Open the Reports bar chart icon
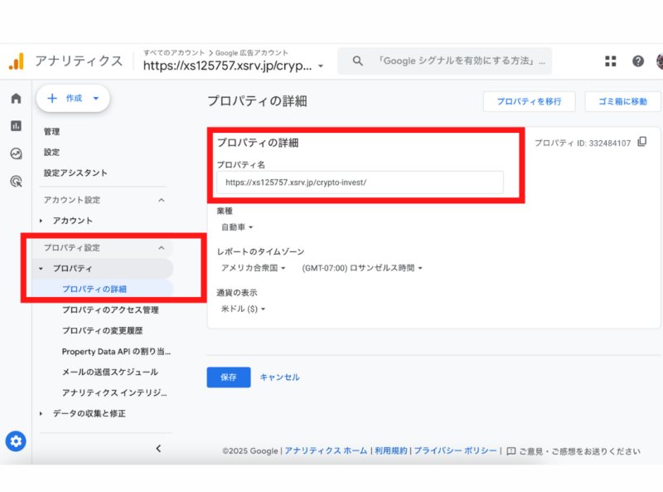 16,126
